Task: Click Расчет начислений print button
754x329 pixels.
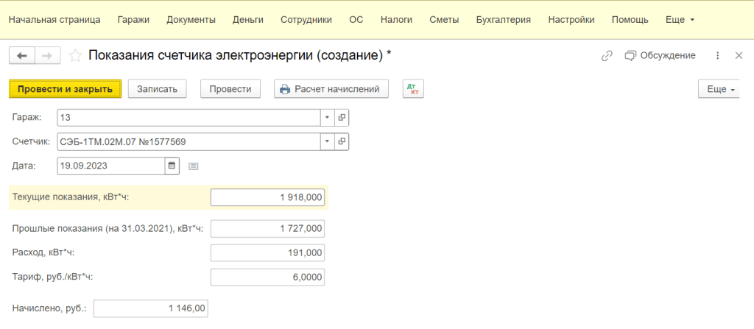Action: [331, 89]
